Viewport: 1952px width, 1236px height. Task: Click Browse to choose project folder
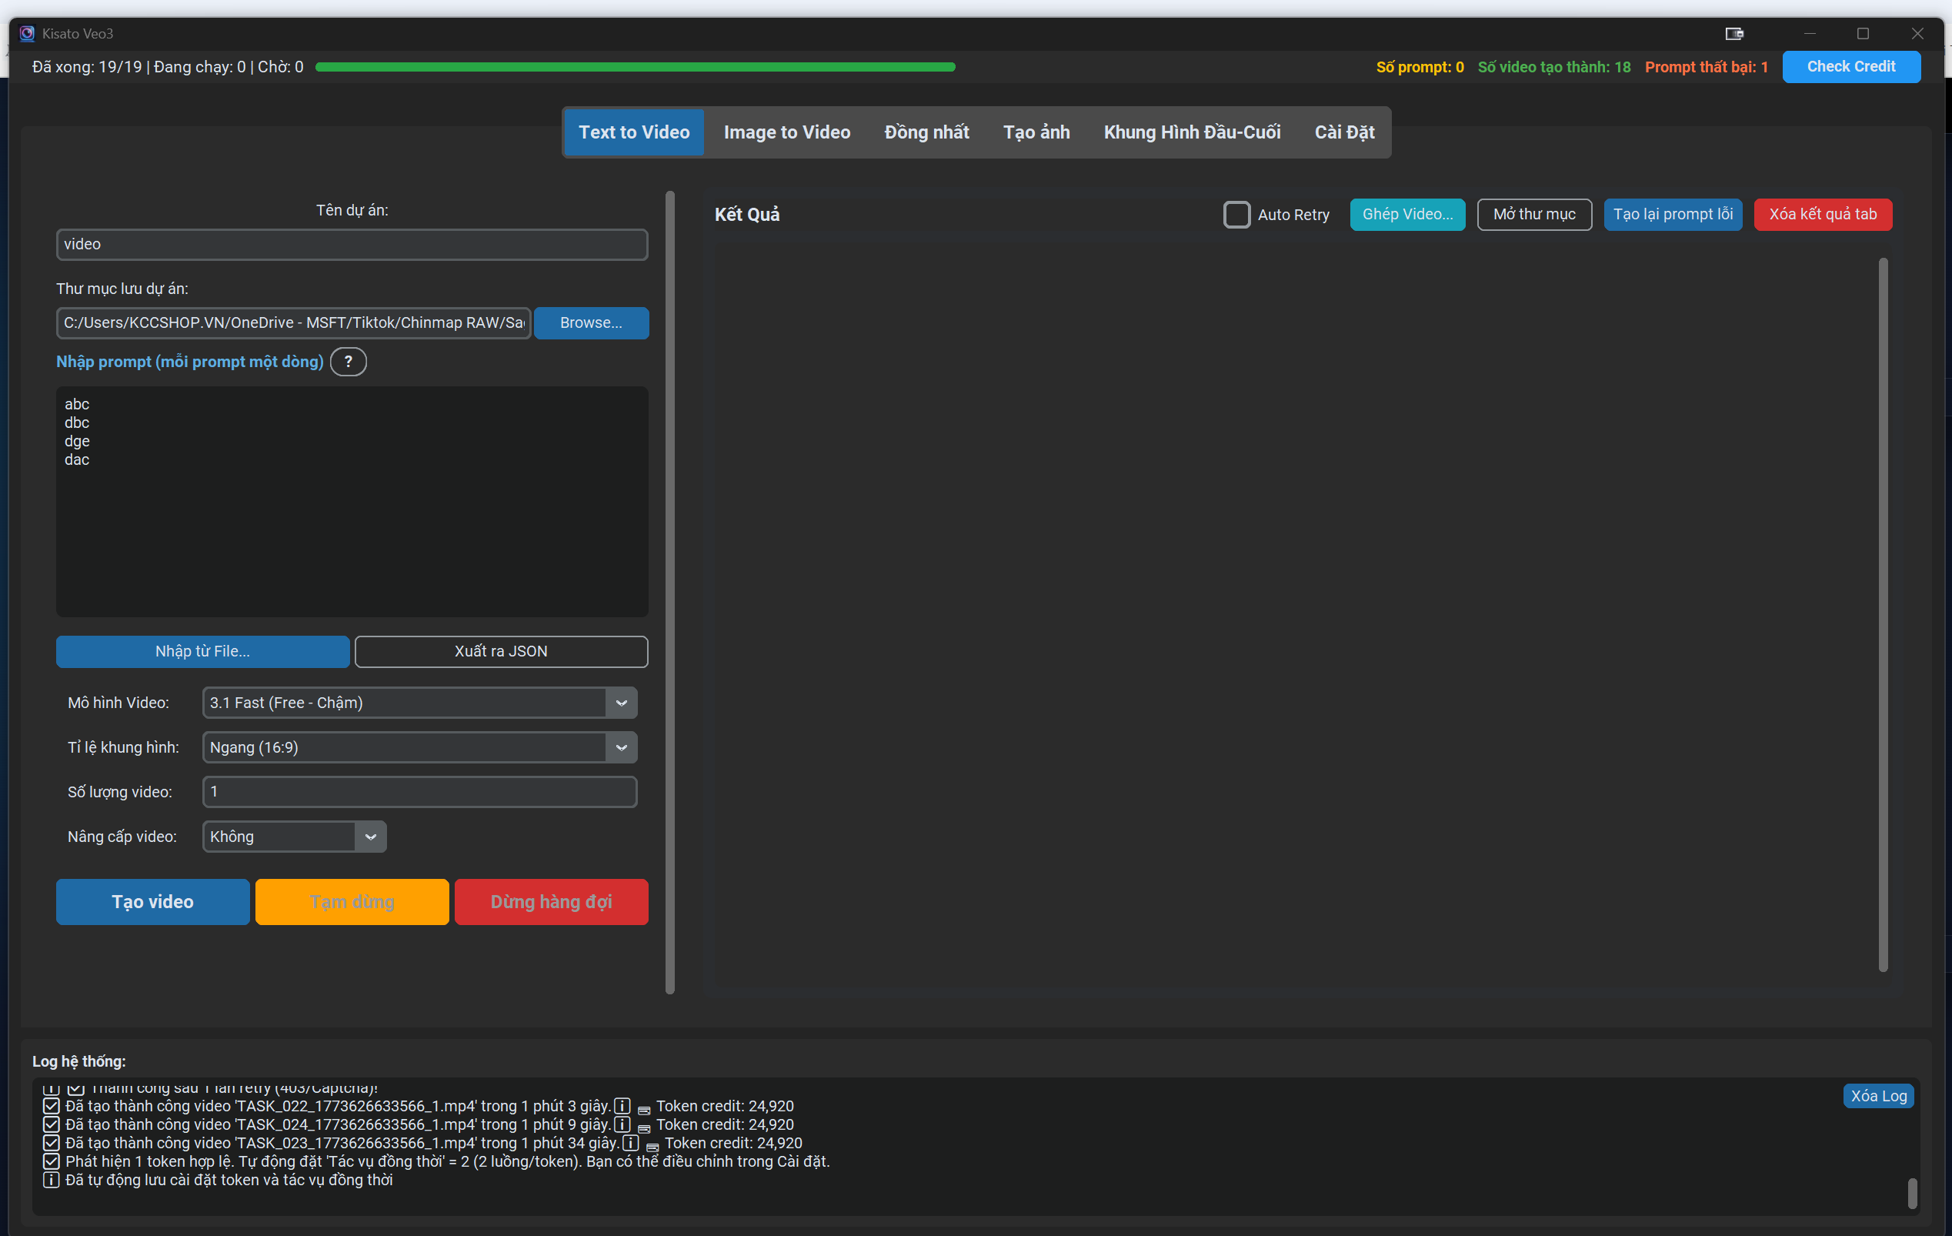pos(591,322)
